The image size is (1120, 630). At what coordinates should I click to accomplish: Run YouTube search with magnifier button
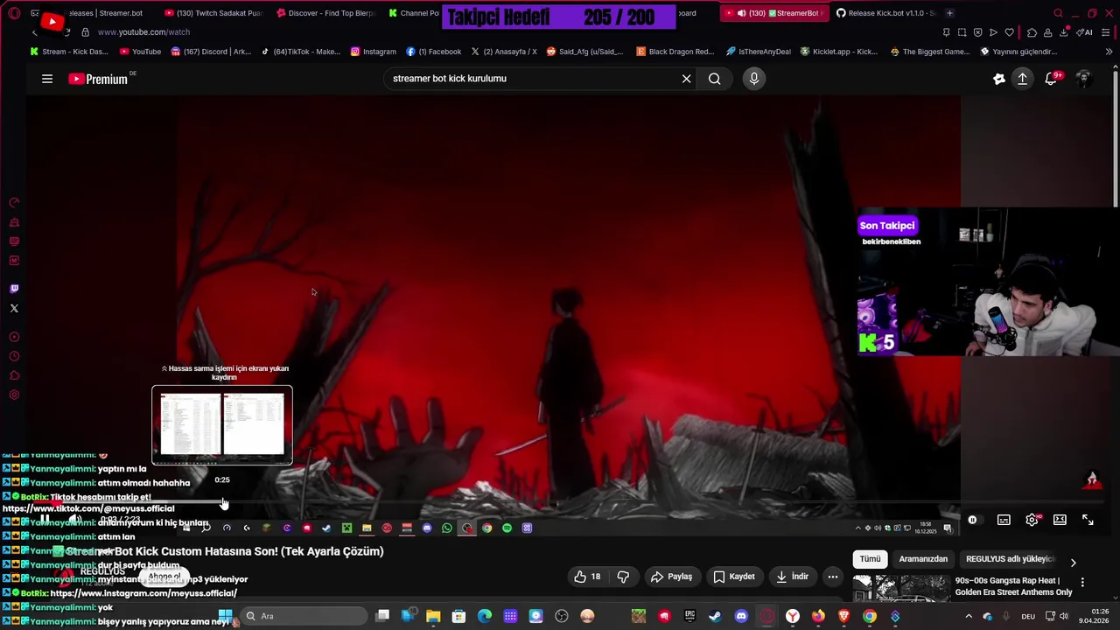714,79
